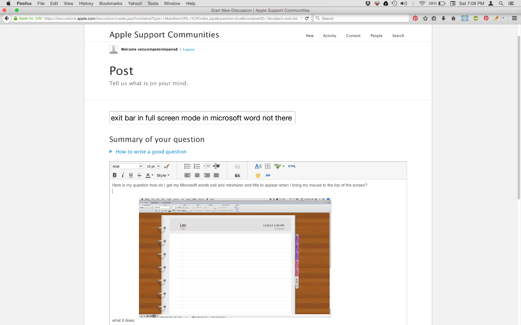Show the URL bar history dropdown arrow
This screenshot has height=325, width=521.
coord(301,18)
